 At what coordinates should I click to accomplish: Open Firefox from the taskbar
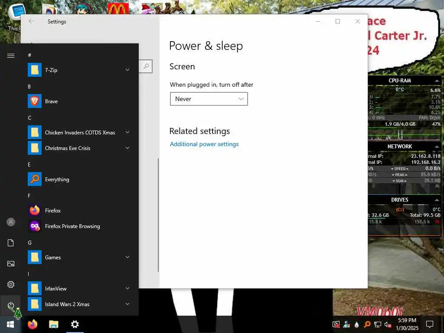(x=33, y=324)
